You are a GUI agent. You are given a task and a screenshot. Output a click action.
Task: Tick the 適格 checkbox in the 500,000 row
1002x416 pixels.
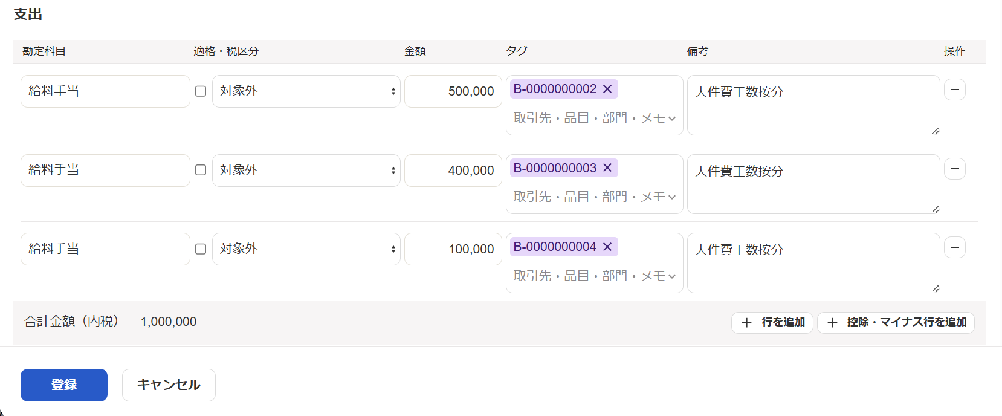[201, 91]
